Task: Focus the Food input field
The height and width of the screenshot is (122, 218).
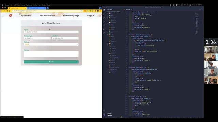Action: (x=51, y=32)
